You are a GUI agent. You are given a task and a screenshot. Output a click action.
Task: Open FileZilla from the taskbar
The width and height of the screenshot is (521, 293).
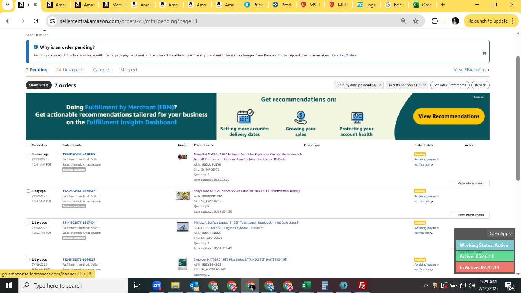point(362,285)
